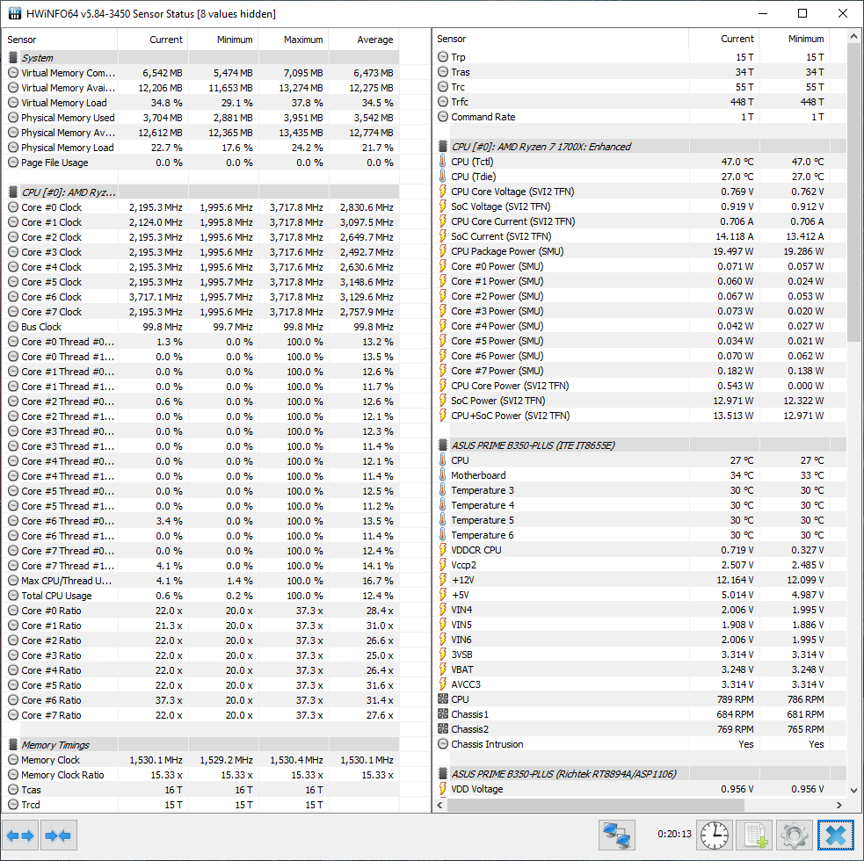864x861 pixels.
Task: Select the Core #6 Ratio row
Action: (x=201, y=700)
